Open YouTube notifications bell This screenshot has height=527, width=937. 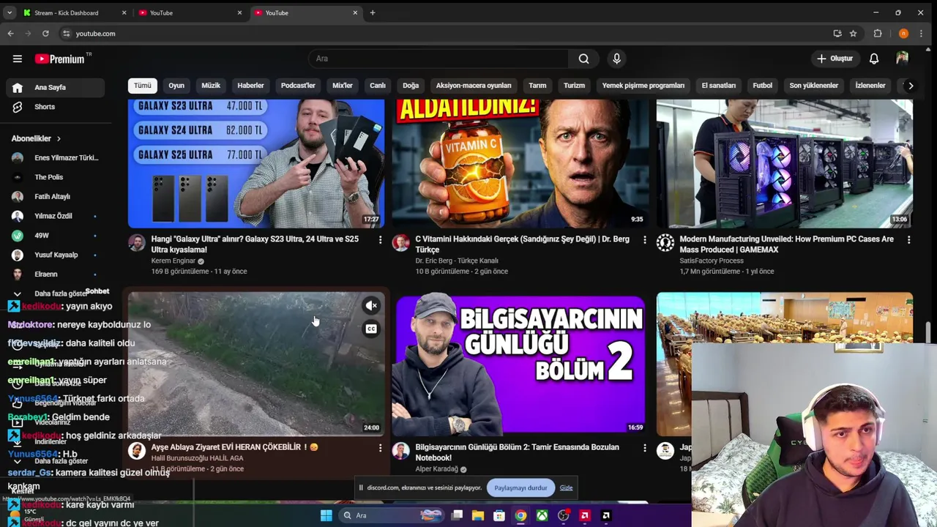(874, 59)
